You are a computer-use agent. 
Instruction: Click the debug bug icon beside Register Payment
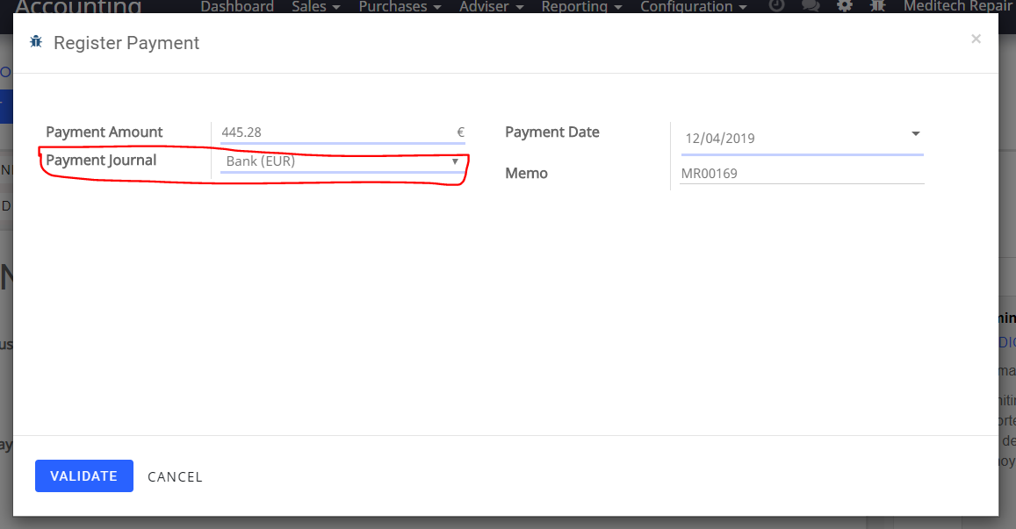point(36,42)
